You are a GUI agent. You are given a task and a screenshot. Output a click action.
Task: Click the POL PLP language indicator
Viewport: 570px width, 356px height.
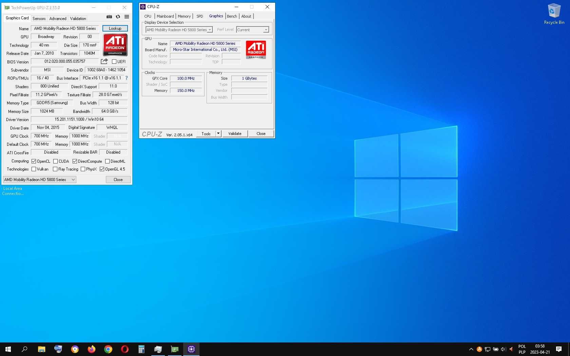522,349
